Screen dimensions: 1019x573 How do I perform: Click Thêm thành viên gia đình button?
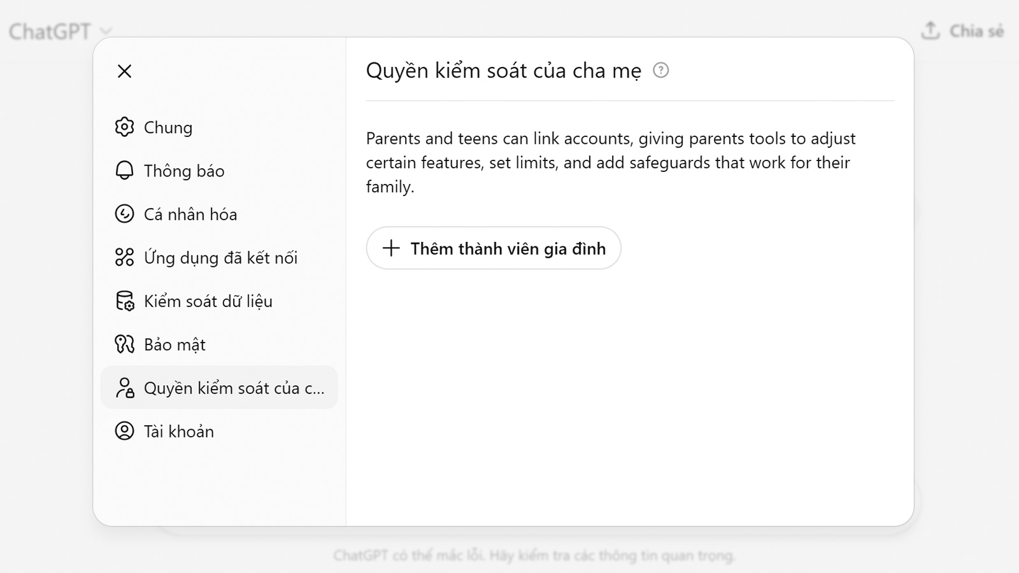(494, 248)
